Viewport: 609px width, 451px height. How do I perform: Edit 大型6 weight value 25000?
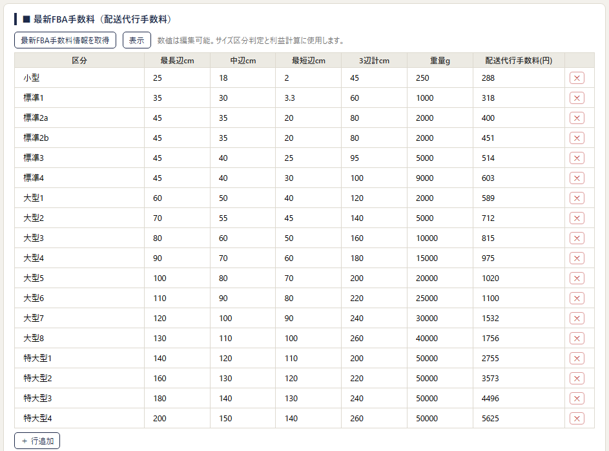point(440,299)
